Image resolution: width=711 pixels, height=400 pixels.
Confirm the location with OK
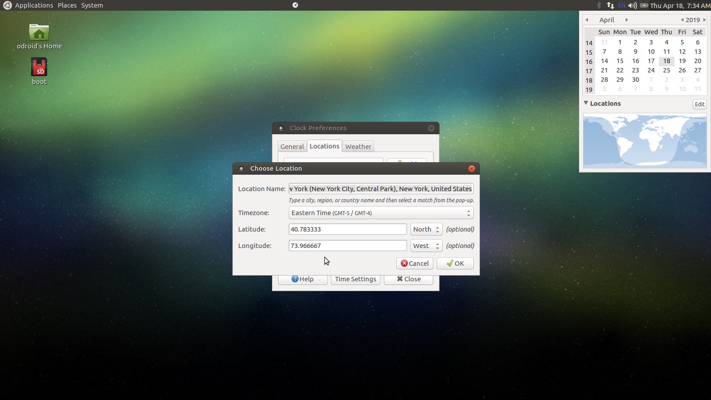[455, 263]
